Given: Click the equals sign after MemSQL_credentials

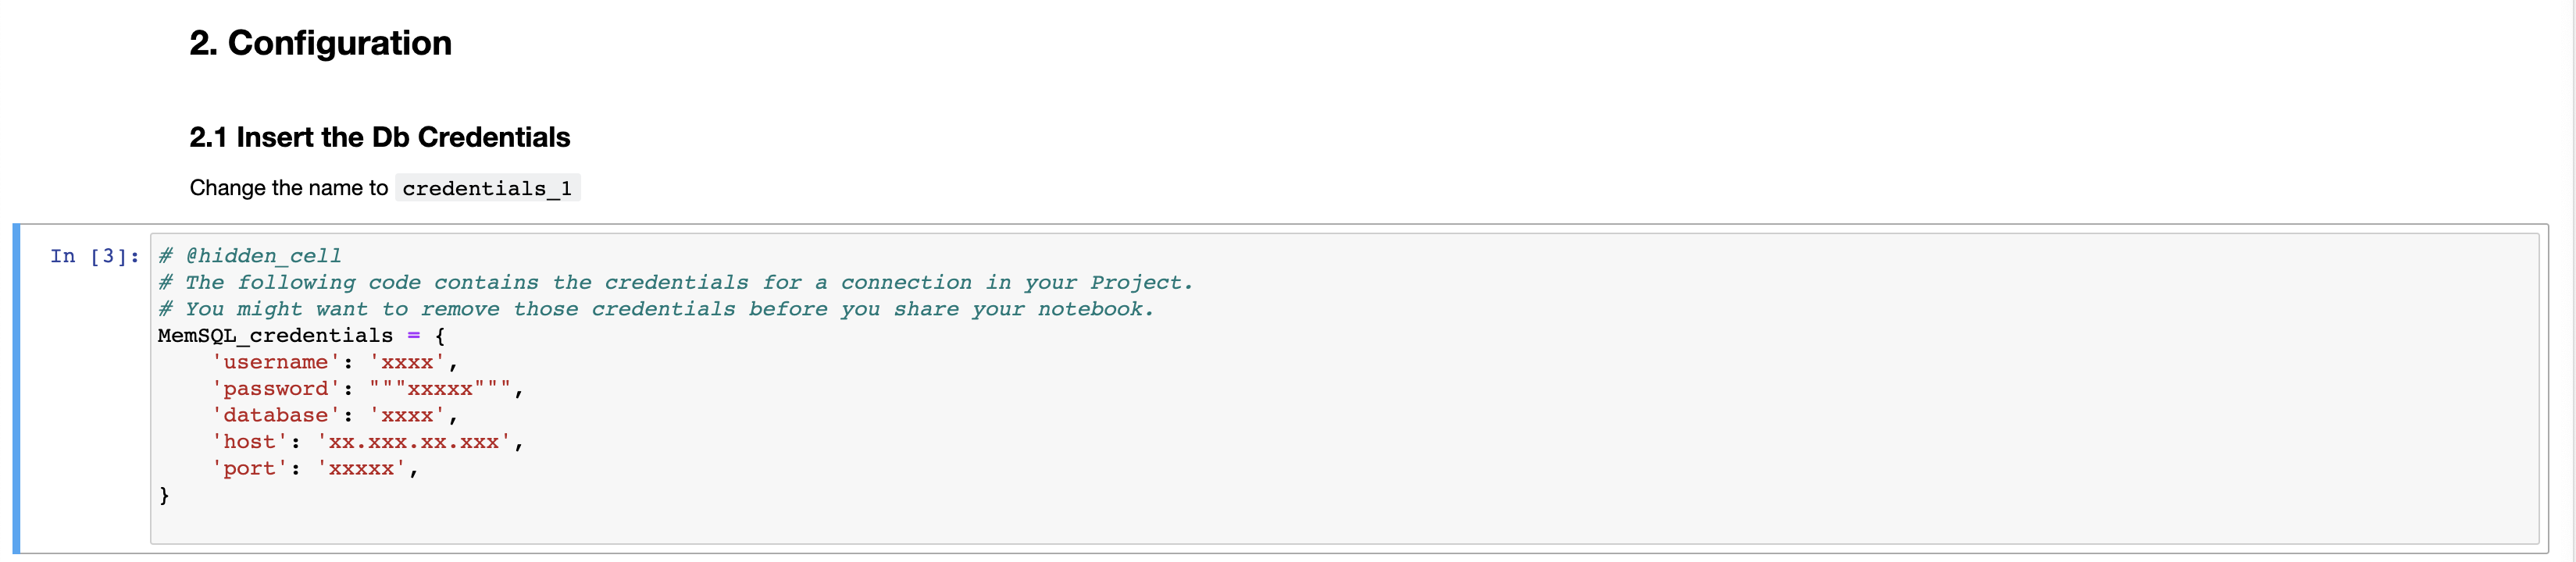Looking at the screenshot, I should click(x=414, y=336).
